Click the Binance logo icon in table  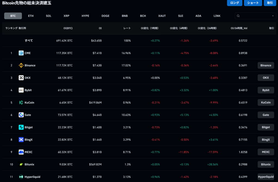(x=21, y=65)
